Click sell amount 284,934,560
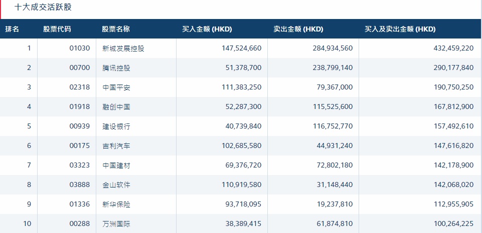 333,48
